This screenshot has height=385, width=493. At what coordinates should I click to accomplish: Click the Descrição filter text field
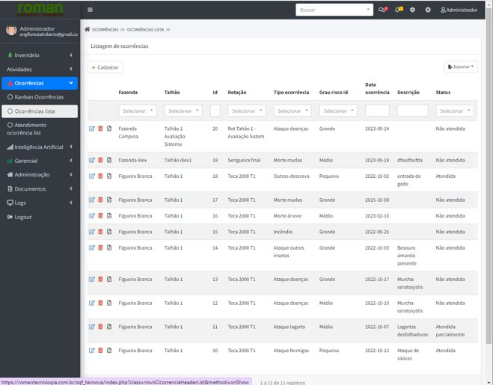click(x=412, y=111)
